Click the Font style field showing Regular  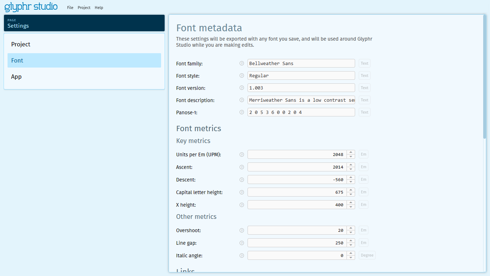point(301,75)
